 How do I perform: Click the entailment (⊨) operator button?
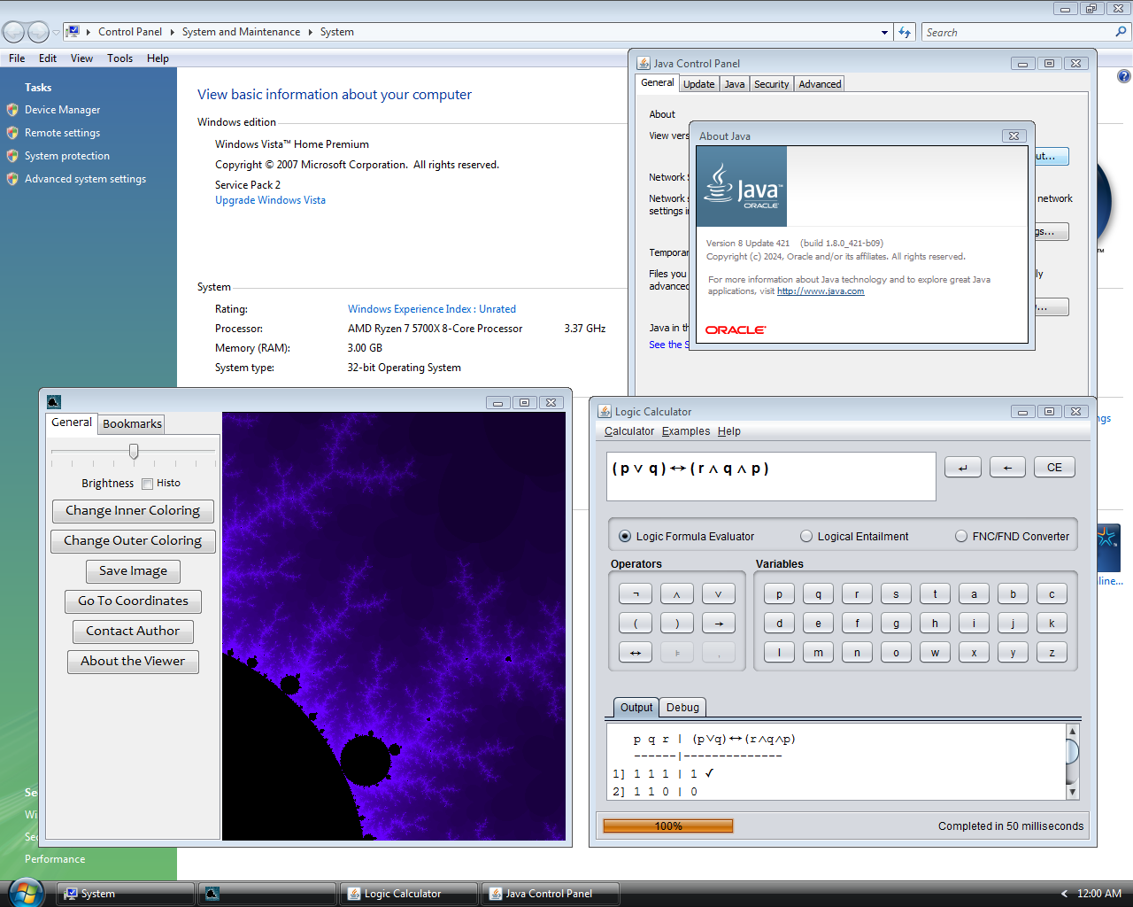pos(676,652)
